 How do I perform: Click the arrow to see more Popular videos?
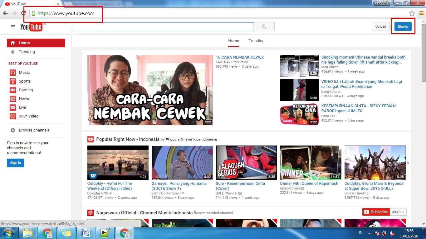(x=408, y=163)
